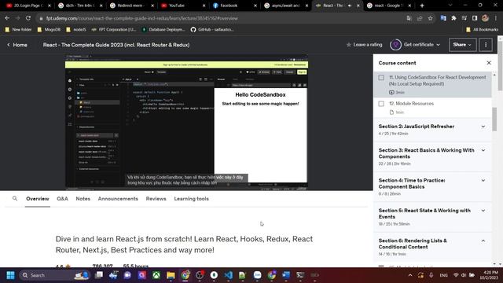This screenshot has height=283, width=503.
Task: Check lecture 11 Using CodeSandbox completed
Action: (381, 78)
